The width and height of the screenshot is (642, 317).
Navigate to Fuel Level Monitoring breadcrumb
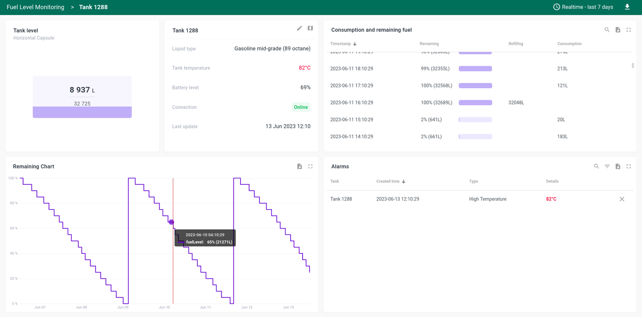point(35,7)
